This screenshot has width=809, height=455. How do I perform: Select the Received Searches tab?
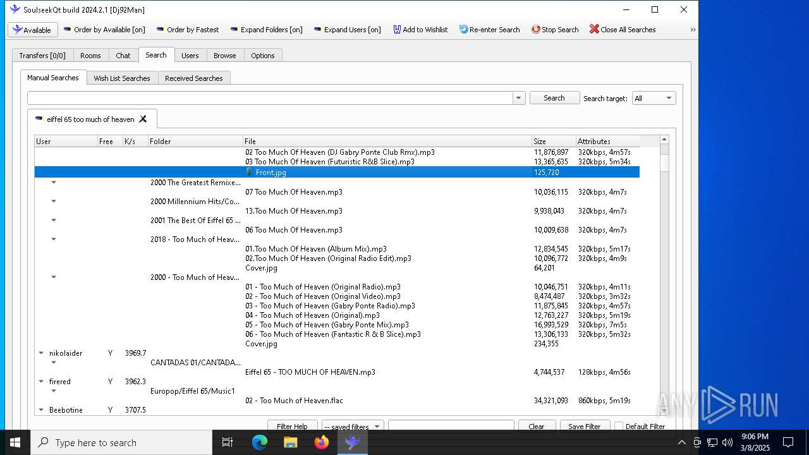pyautogui.click(x=194, y=78)
